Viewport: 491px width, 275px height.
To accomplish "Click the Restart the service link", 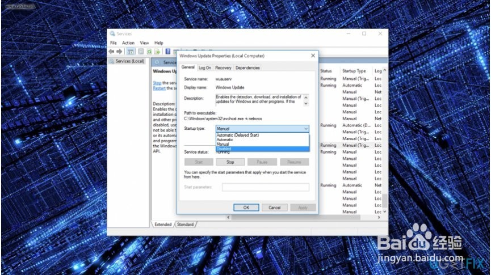I will point(159,88).
